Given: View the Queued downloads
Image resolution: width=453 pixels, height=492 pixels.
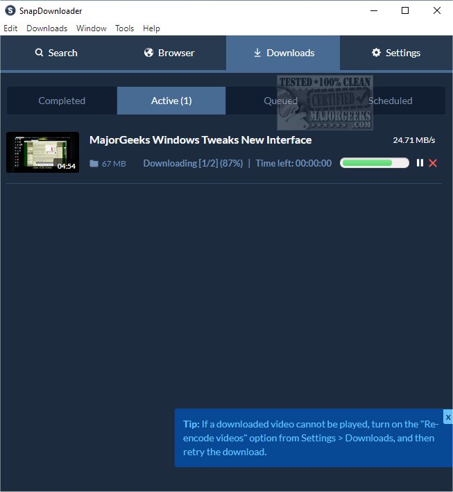Looking at the screenshot, I should click(x=280, y=101).
